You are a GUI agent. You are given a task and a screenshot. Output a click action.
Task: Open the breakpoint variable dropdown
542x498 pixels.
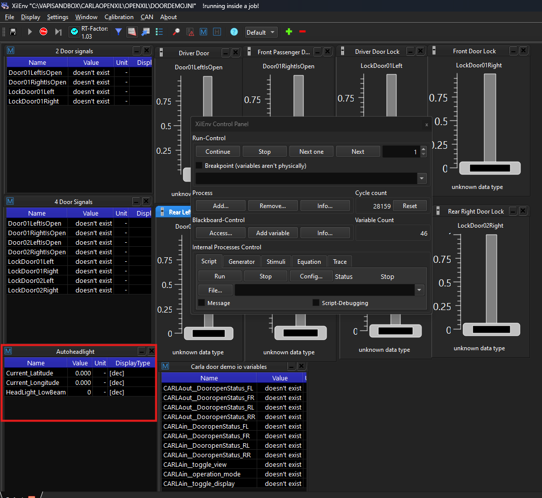(421, 178)
